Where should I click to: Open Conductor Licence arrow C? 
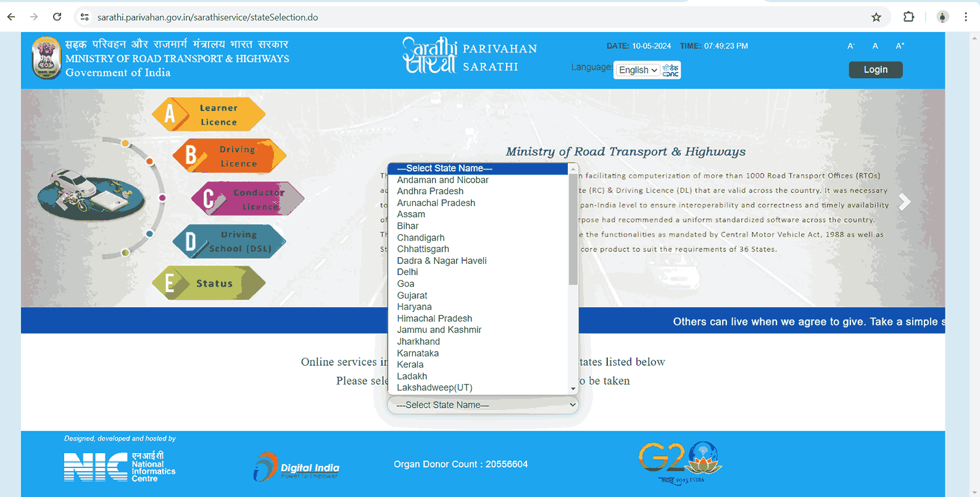pyautogui.click(x=247, y=199)
